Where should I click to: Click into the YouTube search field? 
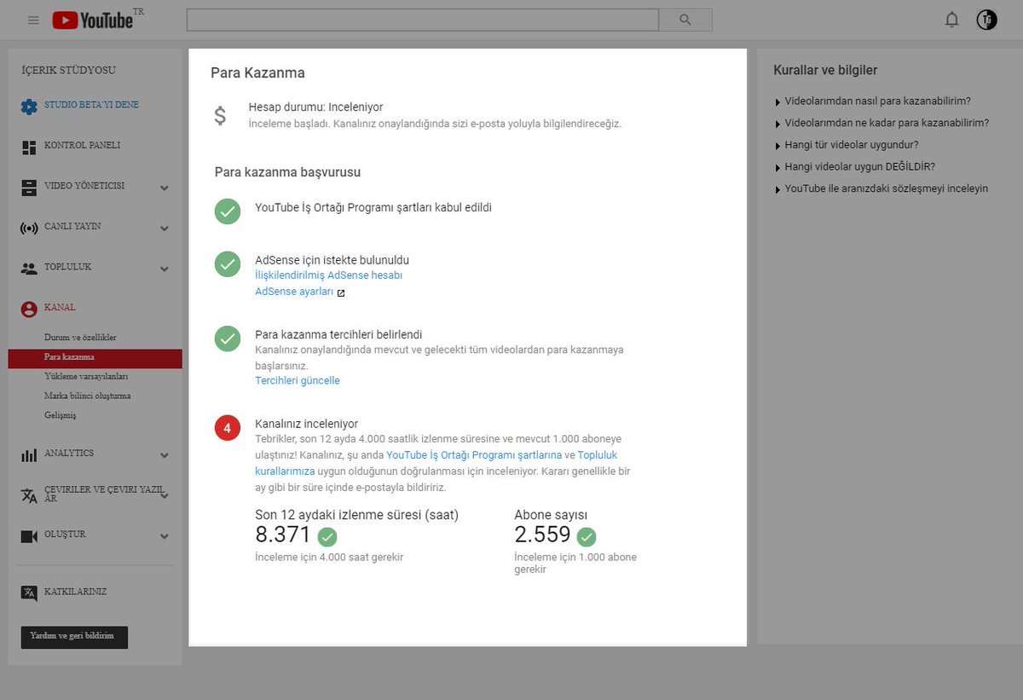point(423,20)
